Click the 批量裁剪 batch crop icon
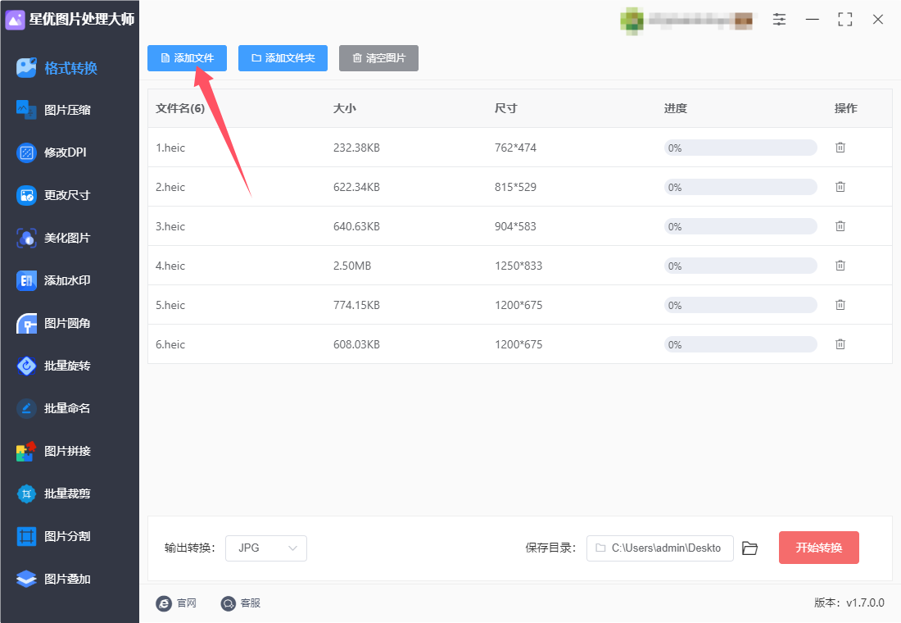The width and height of the screenshot is (901, 623). click(26, 493)
